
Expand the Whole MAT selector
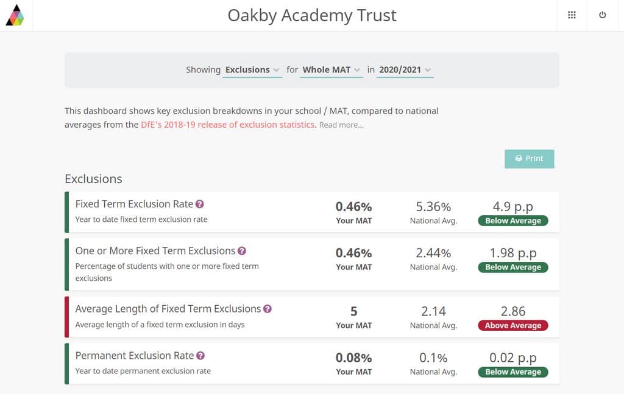point(331,70)
